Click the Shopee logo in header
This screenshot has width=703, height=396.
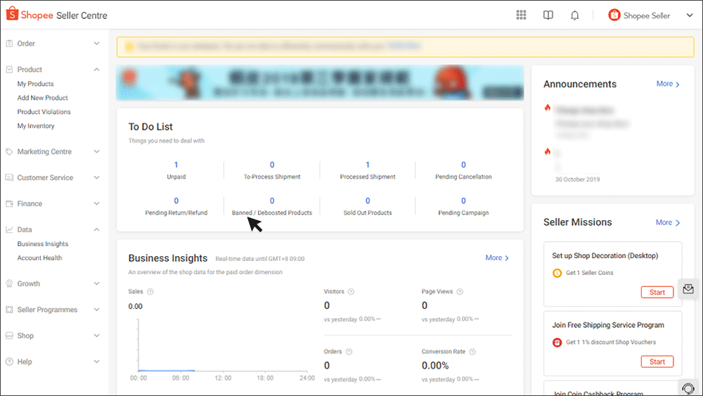click(13, 14)
